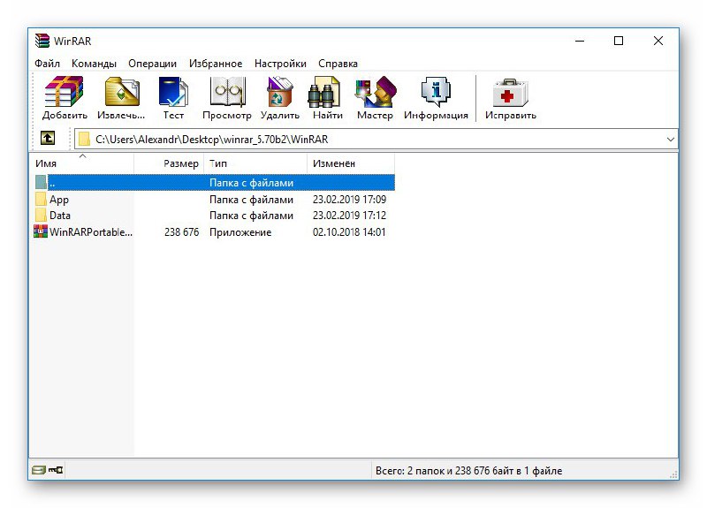Click the disk drive icon in status bar
The height and width of the screenshot is (508, 707).
39,470
